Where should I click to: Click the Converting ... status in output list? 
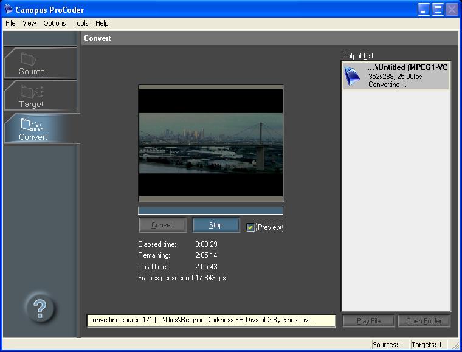coord(387,85)
